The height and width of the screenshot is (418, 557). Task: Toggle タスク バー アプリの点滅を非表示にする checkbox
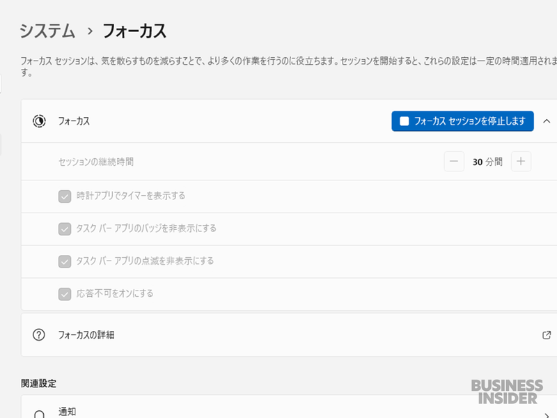pos(65,261)
